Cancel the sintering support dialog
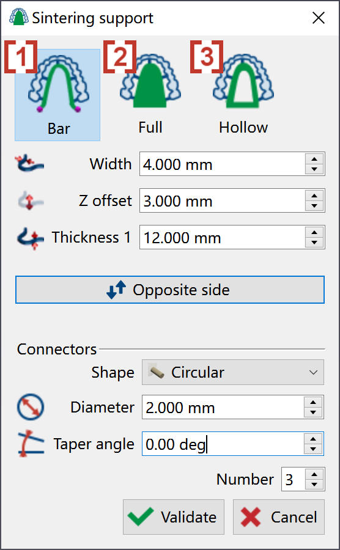340x550 pixels. tap(279, 517)
